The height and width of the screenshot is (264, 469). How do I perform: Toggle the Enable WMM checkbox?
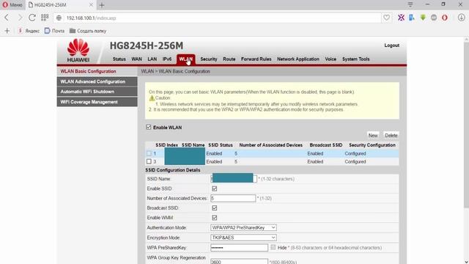(215, 218)
